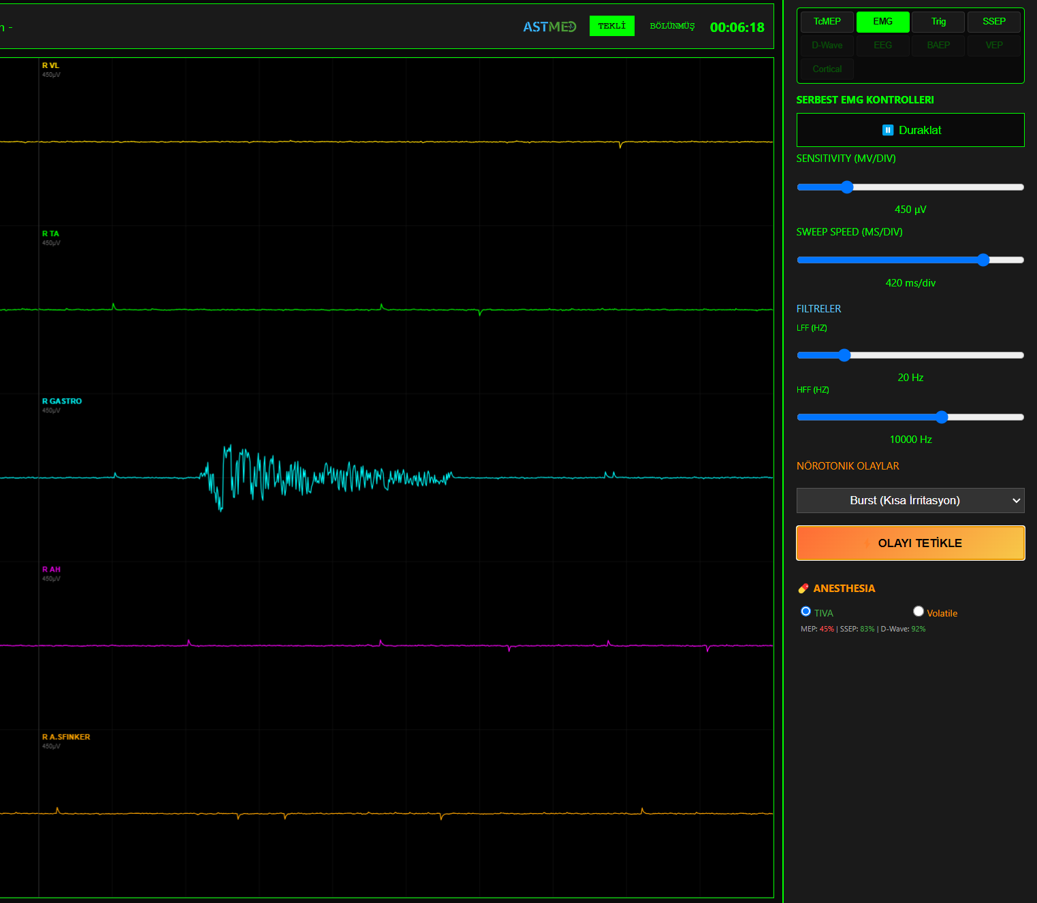1037x903 pixels.
Task: Switch to the Cortical modality
Action: tap(827, 69)
